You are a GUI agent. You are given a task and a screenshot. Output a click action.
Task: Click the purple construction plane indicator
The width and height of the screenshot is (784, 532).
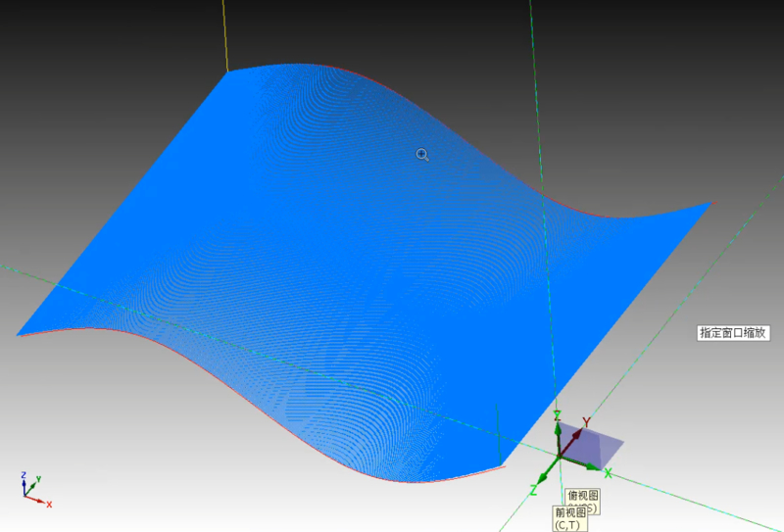click(x=593, y=444)
